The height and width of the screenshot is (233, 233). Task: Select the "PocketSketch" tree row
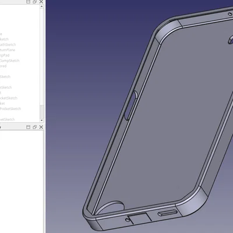10,109
